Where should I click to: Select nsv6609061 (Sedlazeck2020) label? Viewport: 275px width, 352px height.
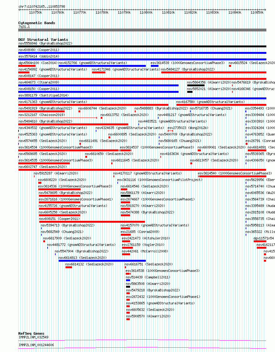222,148
